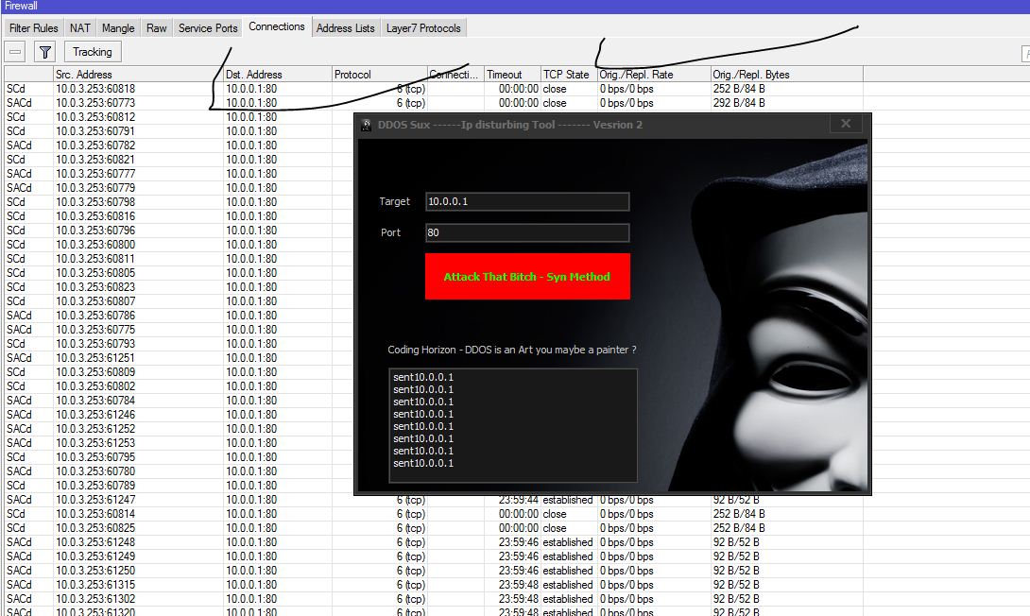Sort by Dst. Address column header
This screenshot has width=1030, height=616.
coord(277,75)
